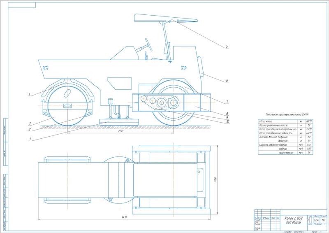Click the rear axle mass row label
The height and width of the screenshot is (233, 329).
point(275,133)
